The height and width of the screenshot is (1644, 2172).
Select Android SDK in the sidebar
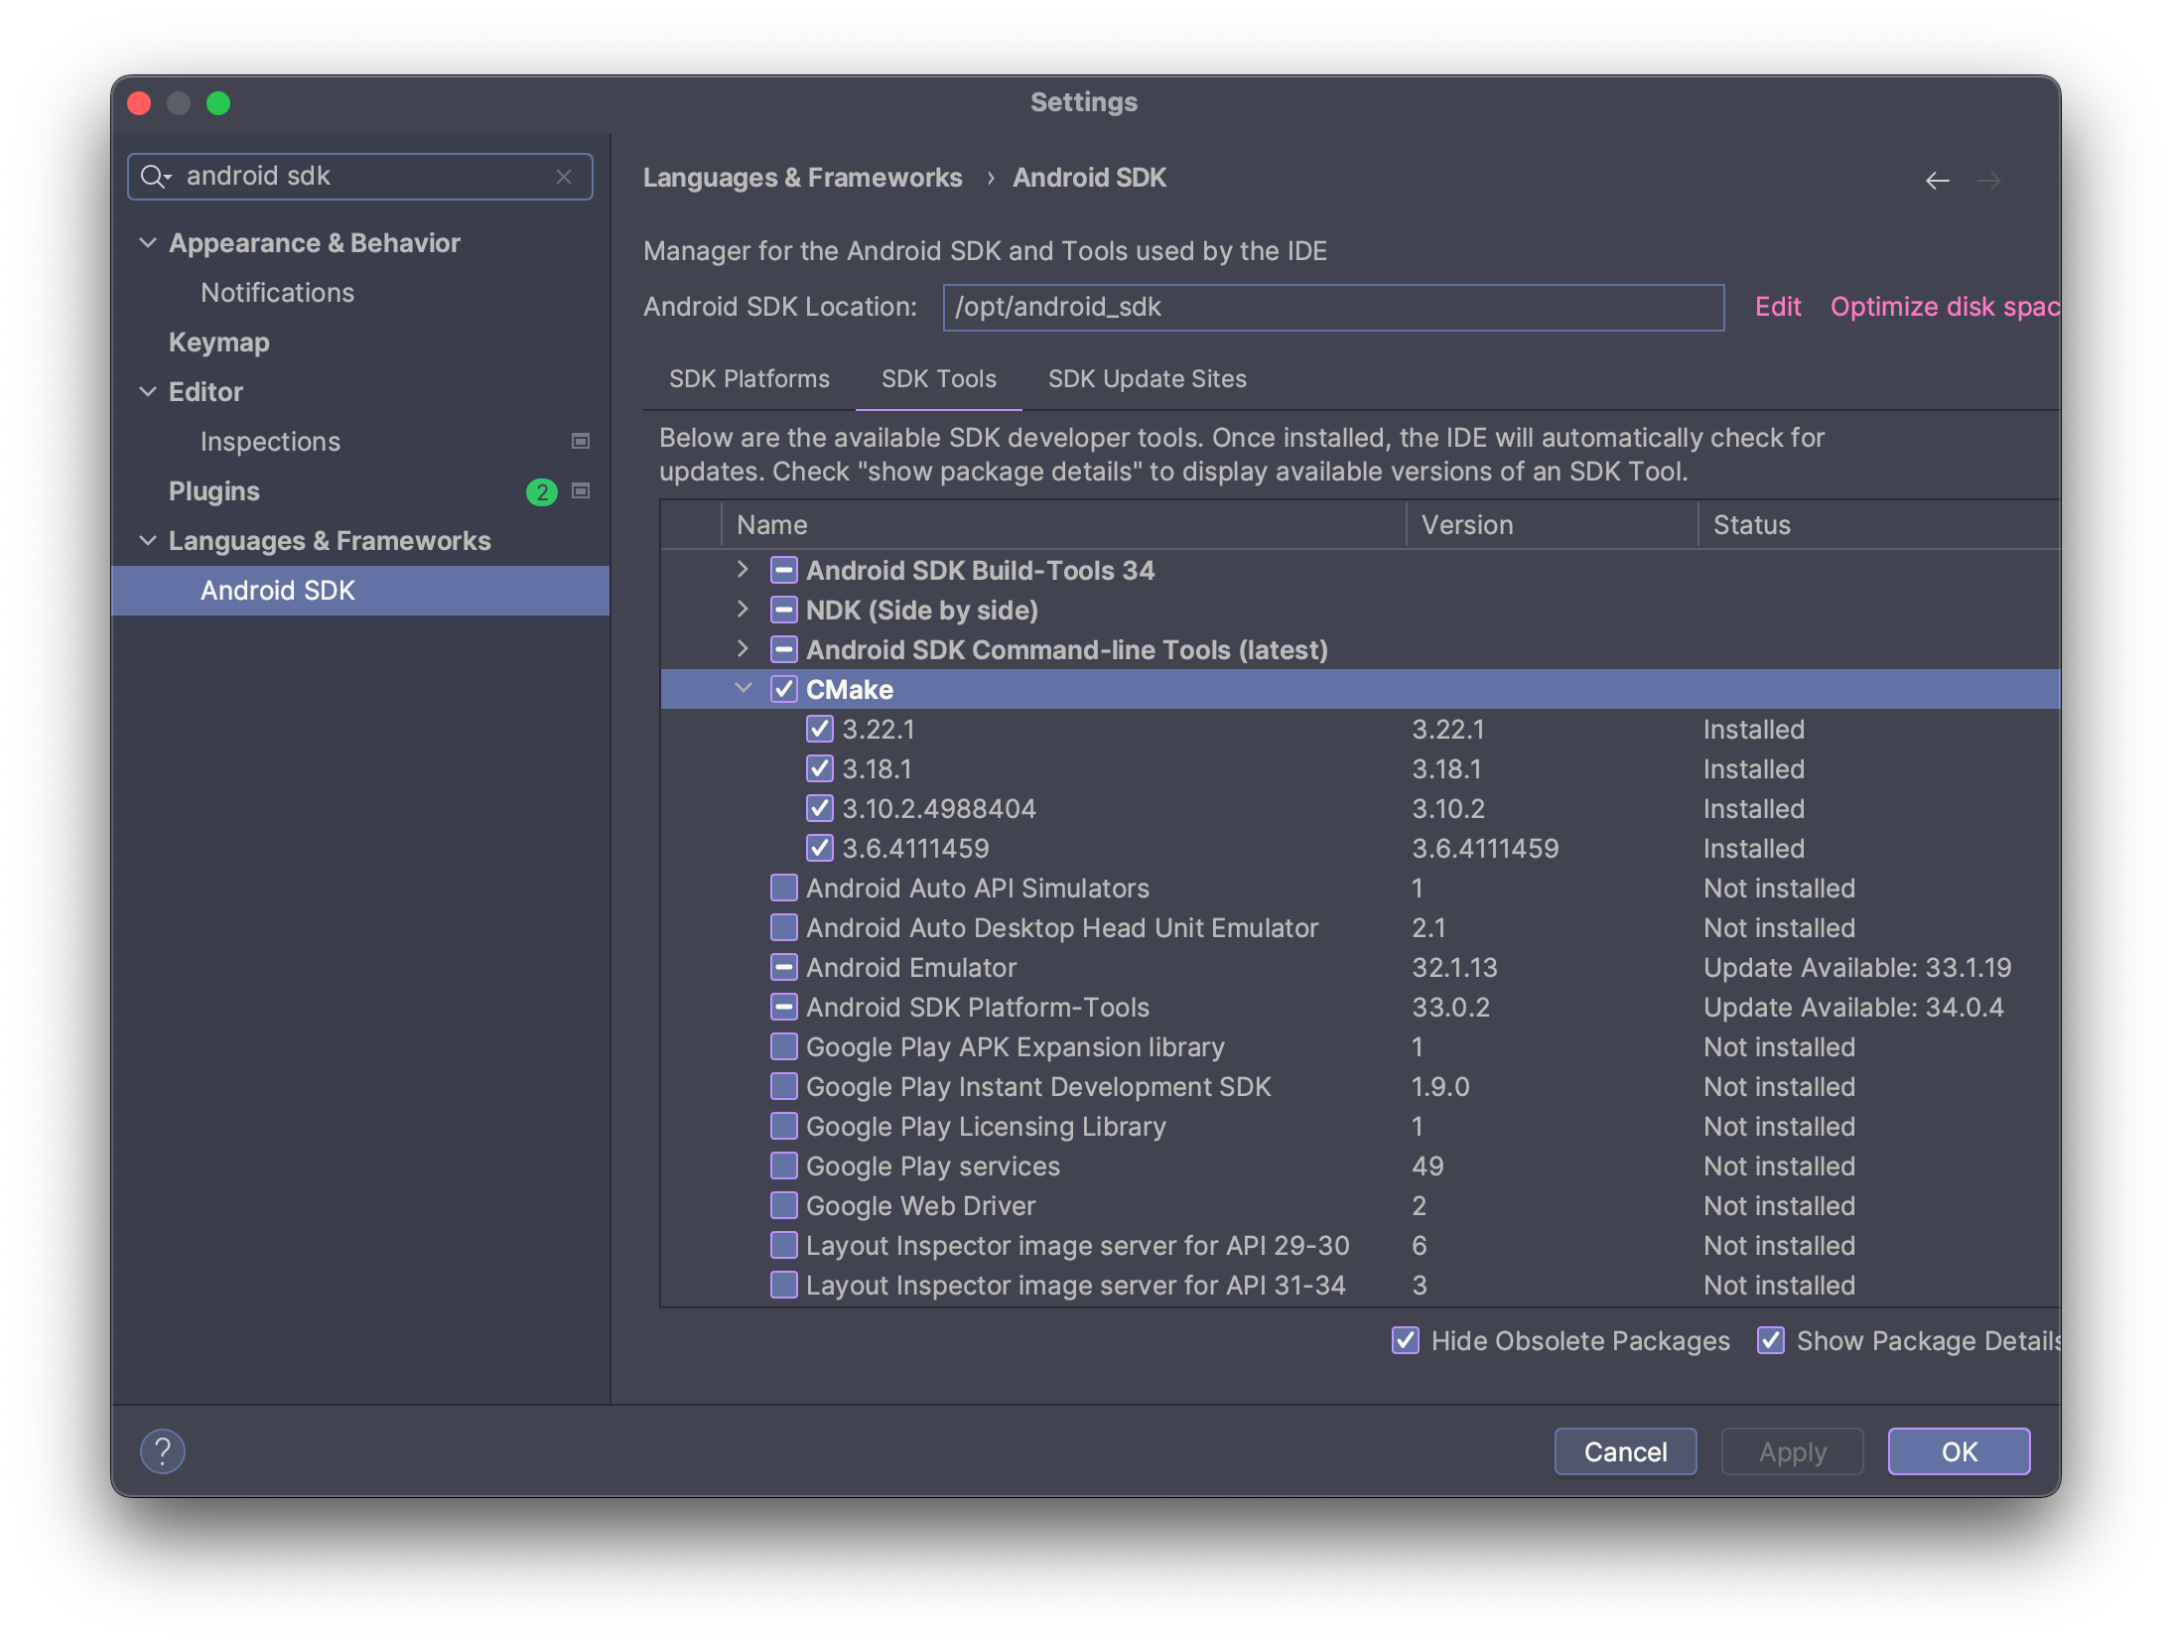tap(360, 590)
